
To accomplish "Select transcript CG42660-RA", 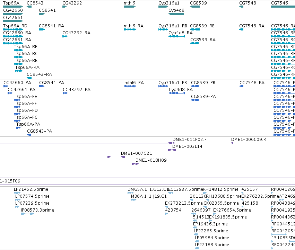I will tap(13, 36).
